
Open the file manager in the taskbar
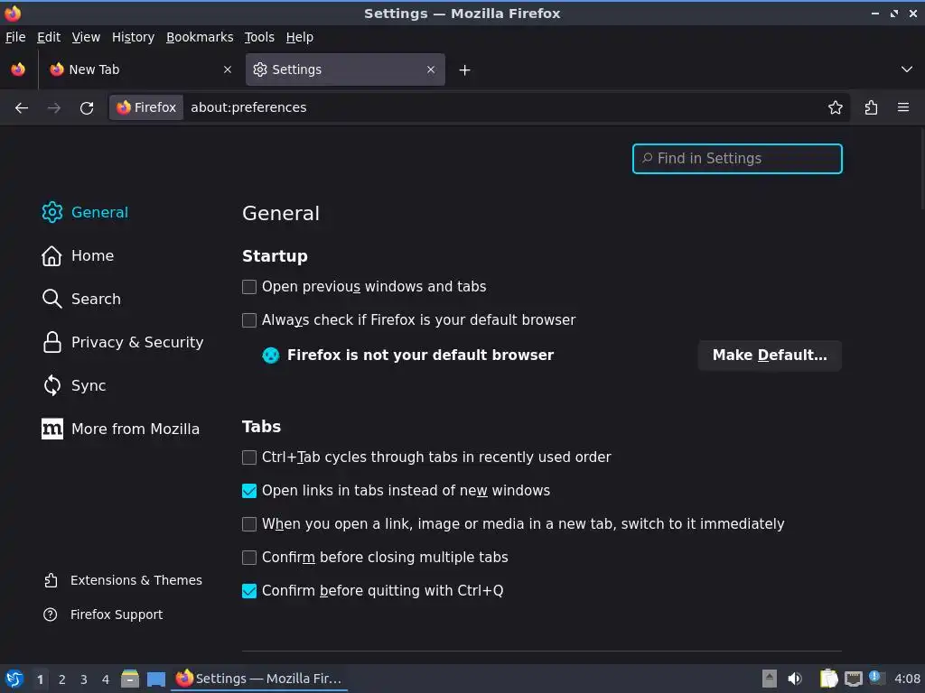coord(130,679)
